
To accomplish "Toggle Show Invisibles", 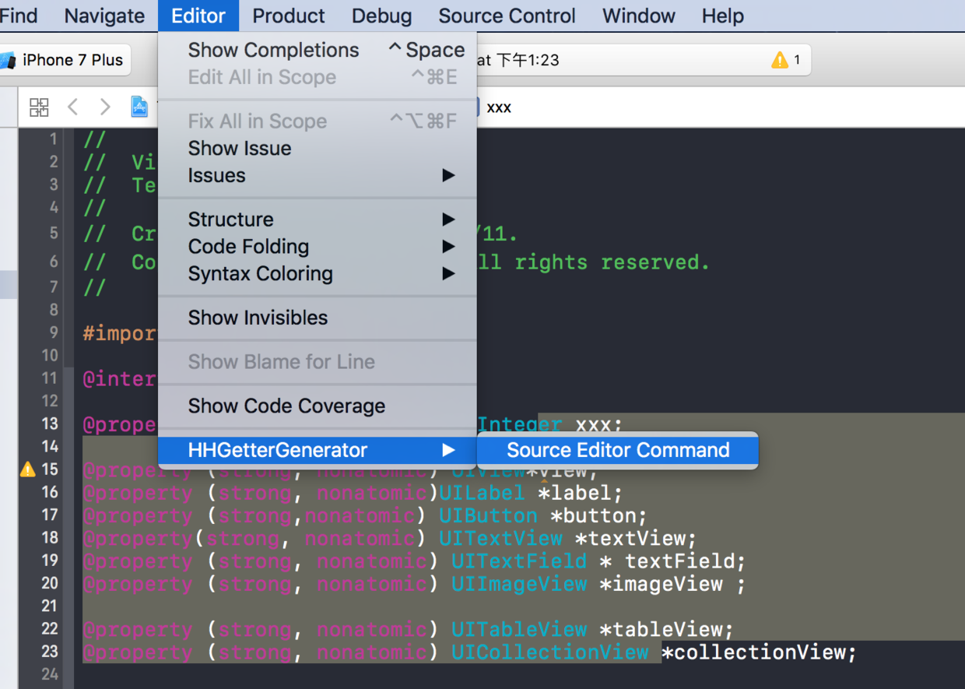I will (x=318, y=318).
